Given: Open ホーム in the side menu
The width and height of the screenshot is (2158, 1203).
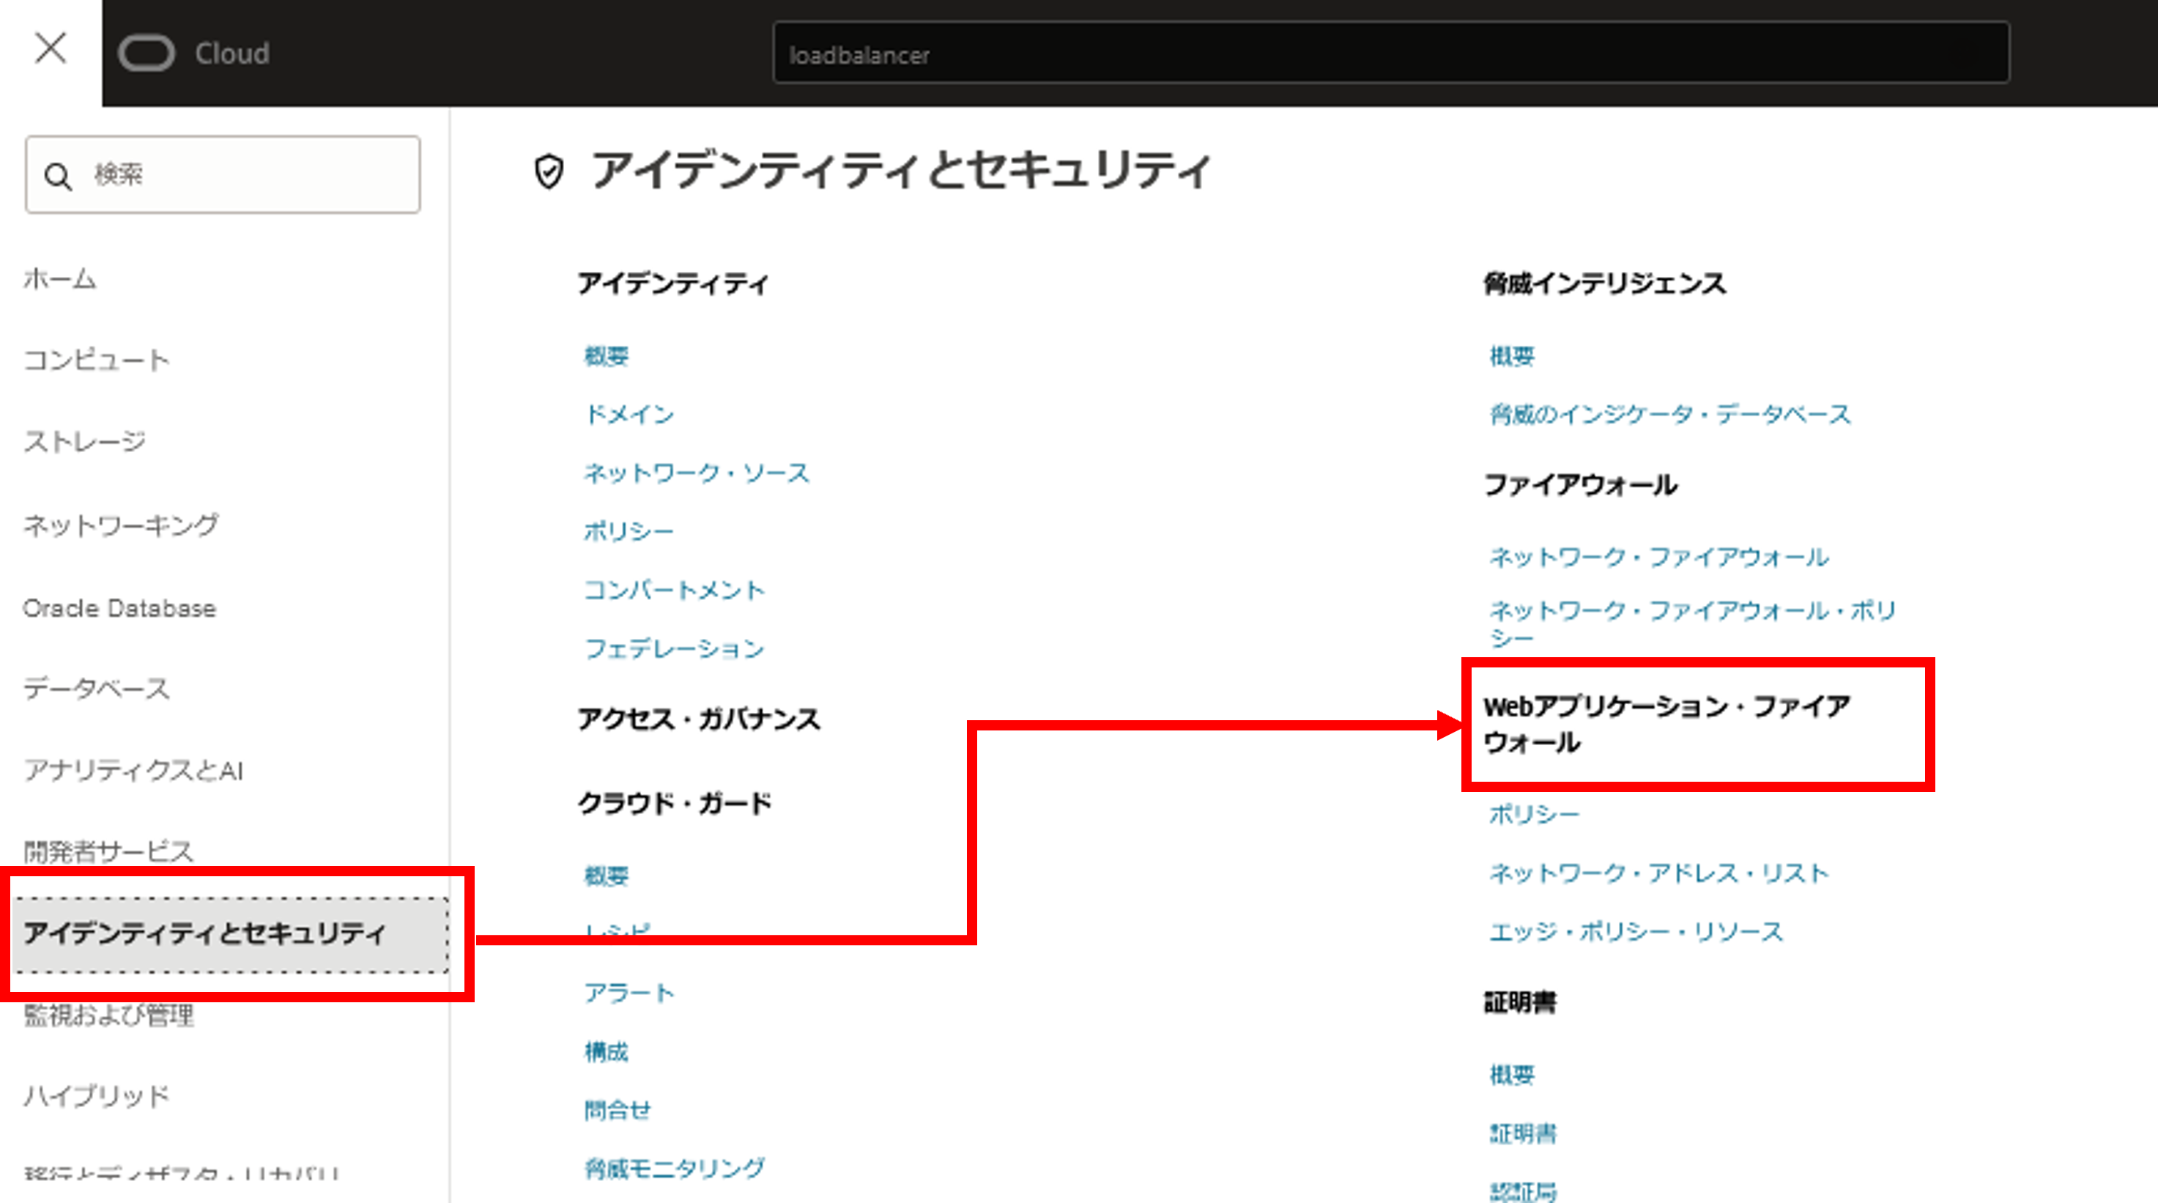Looking at the screenshot, I should [x=59, y=278].
